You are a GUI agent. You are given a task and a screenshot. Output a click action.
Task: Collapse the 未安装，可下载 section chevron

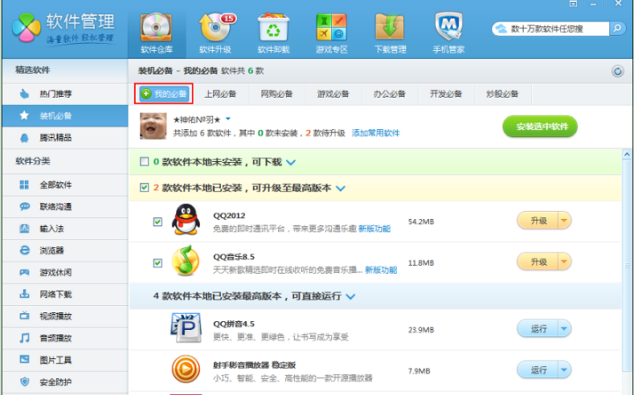(291, 163)
